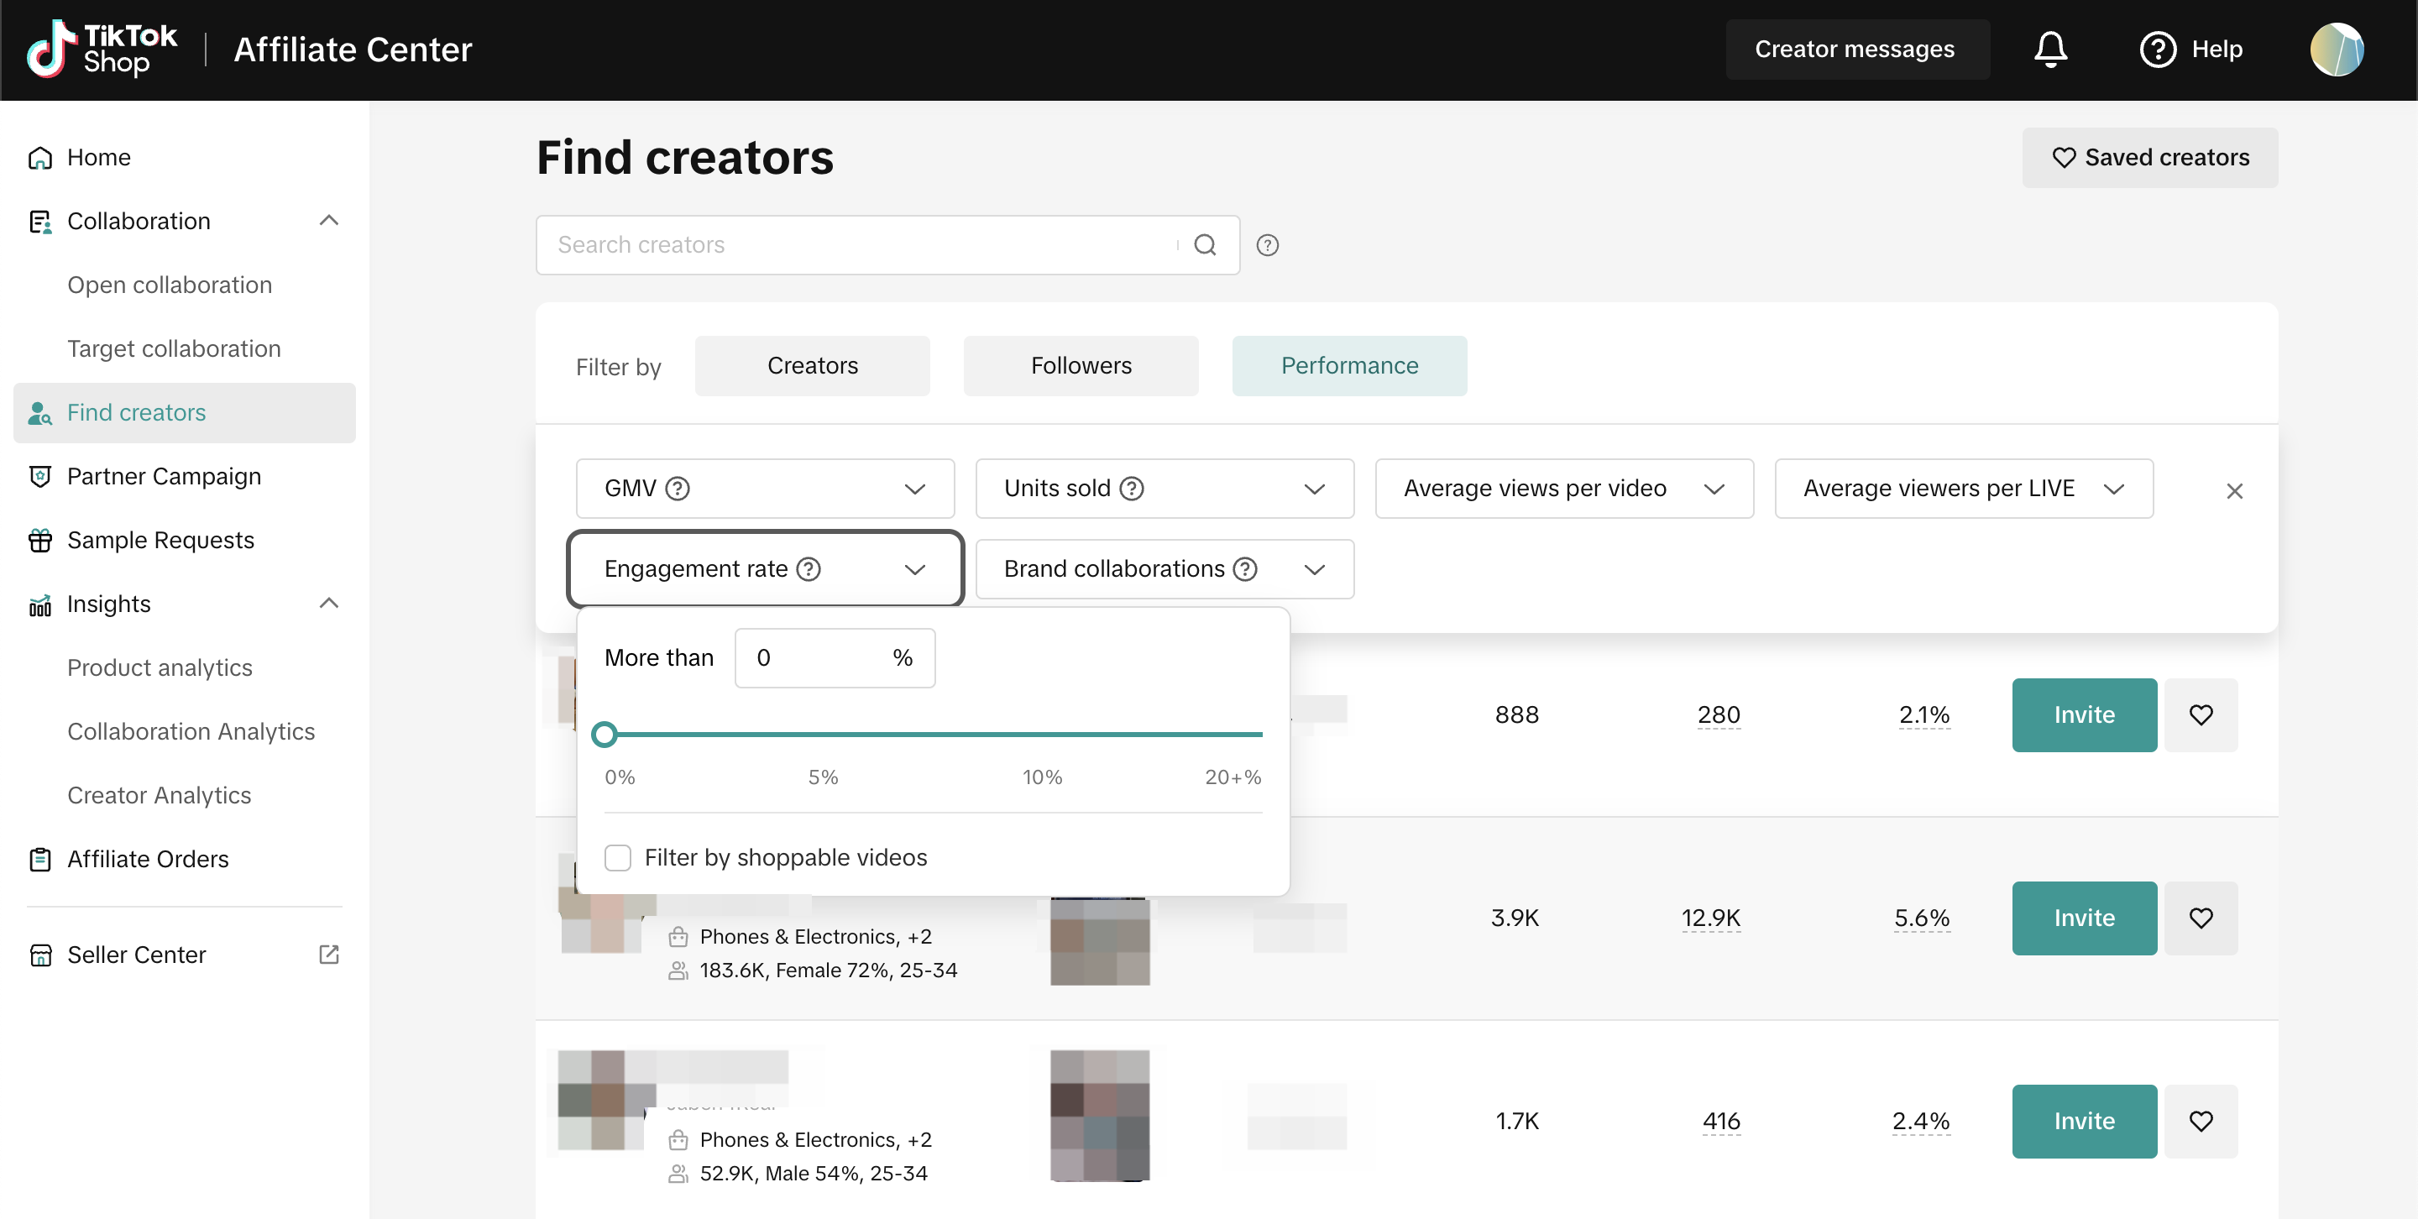Open Seller Center external link icon
The width and height of the screenshot is (2418, 1219).
328,955
